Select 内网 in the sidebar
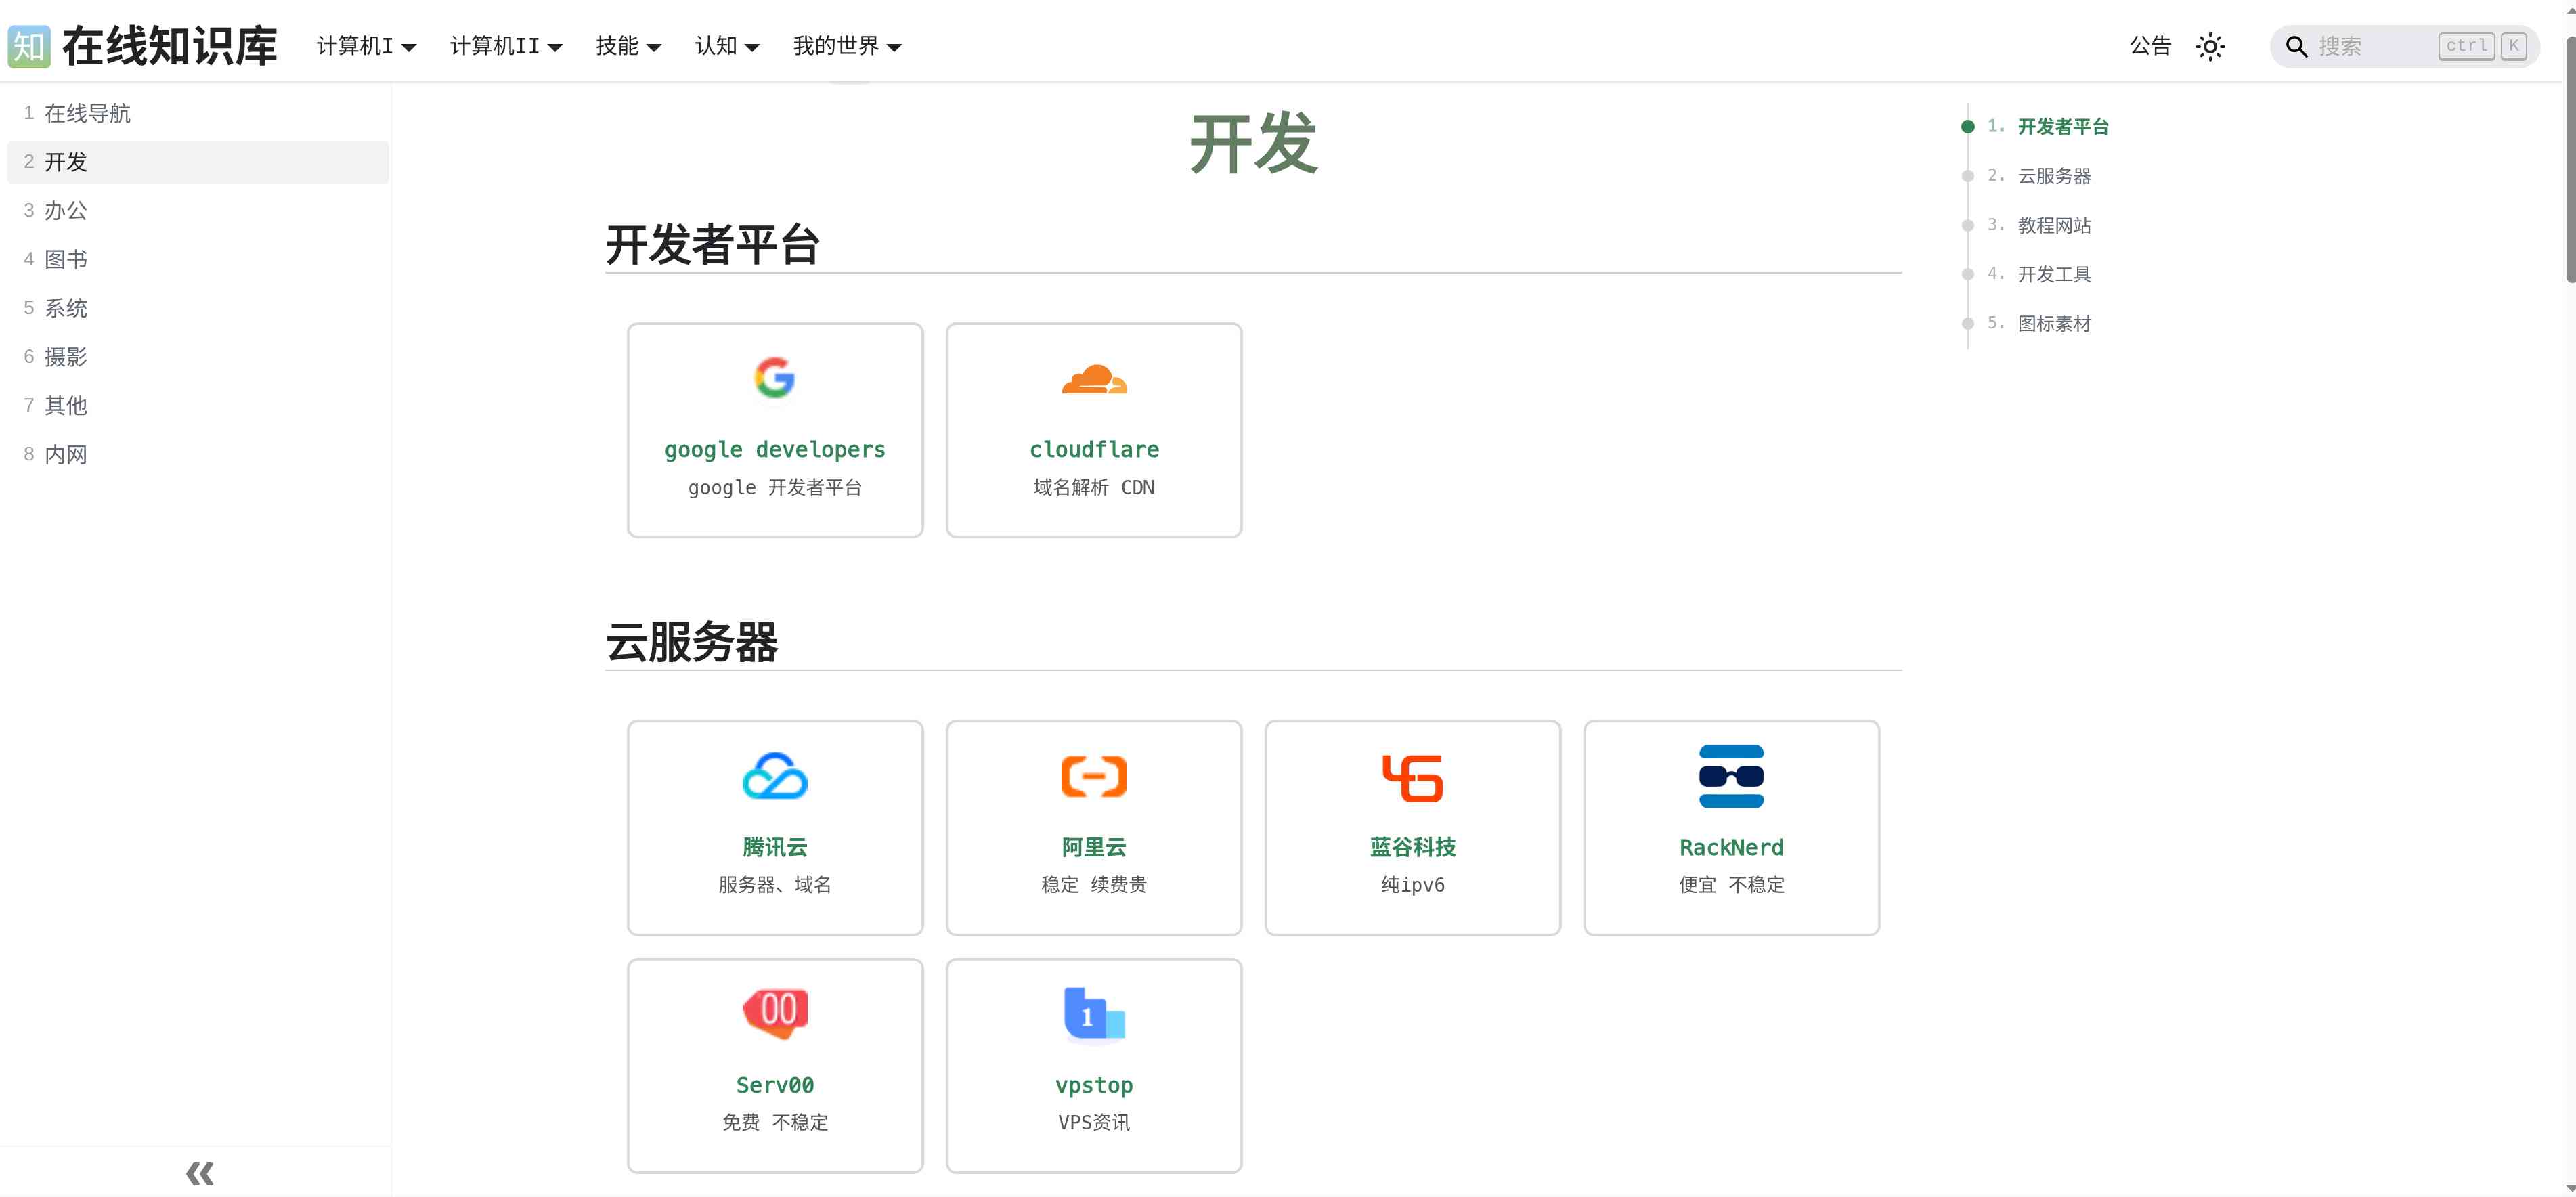This screenshot has width=2576, height=1197. pyautogui.click(x=198, y=454)
